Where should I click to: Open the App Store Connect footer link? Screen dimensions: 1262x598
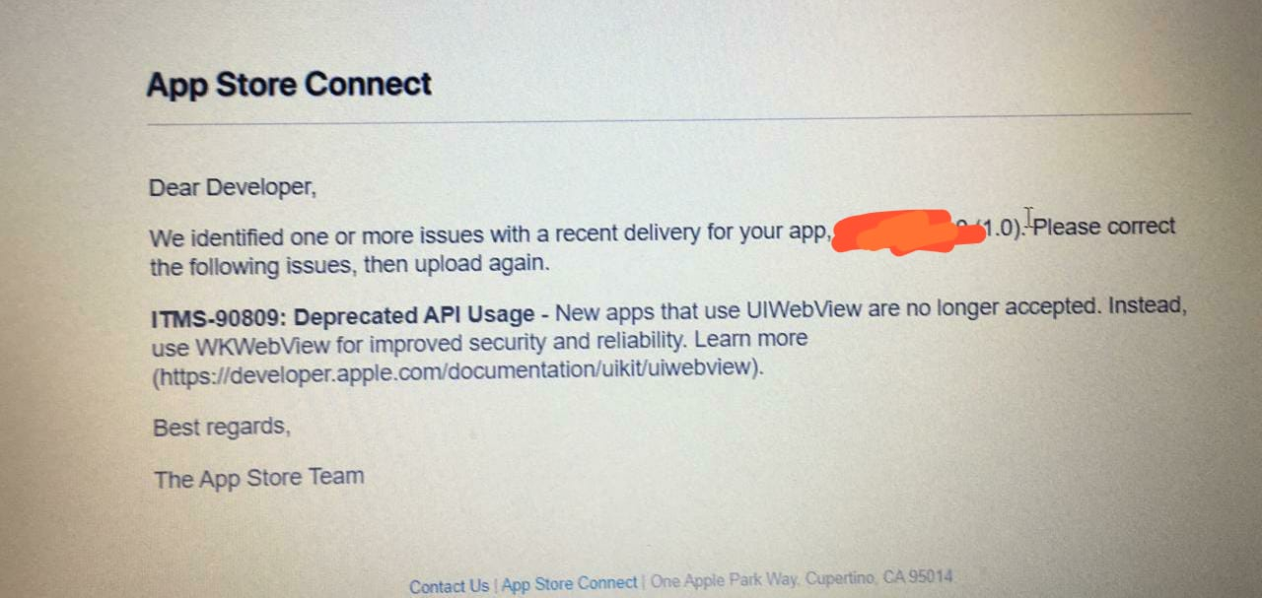[570, 583]
